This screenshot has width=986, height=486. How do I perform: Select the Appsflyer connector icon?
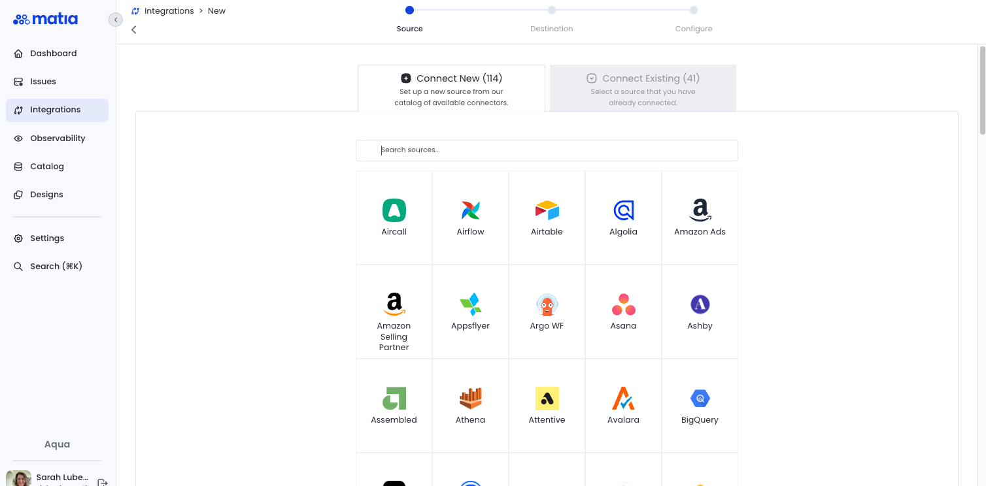click(x=471, y=304)
